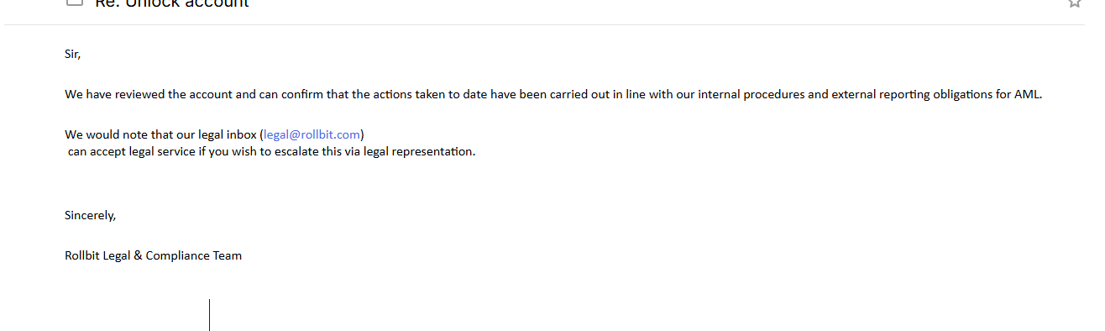Click the 'Sir,' greeting line
1105x331 pixels.
(x=73, y=54)
